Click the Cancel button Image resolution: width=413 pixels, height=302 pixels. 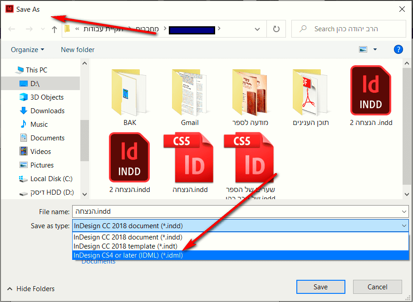377,287
